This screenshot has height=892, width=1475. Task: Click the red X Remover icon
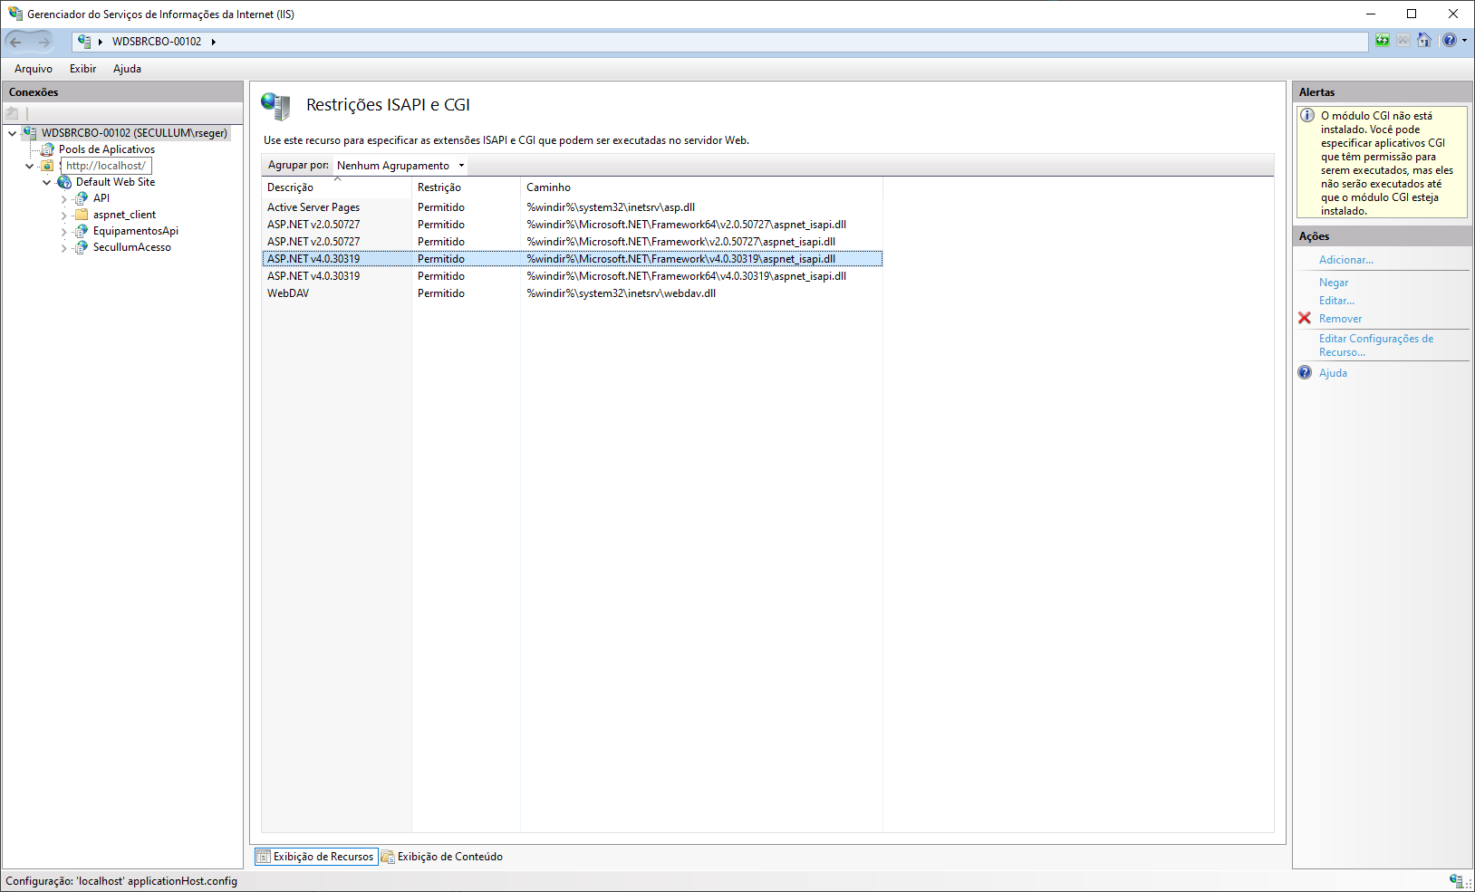(x=1305, y=319)
